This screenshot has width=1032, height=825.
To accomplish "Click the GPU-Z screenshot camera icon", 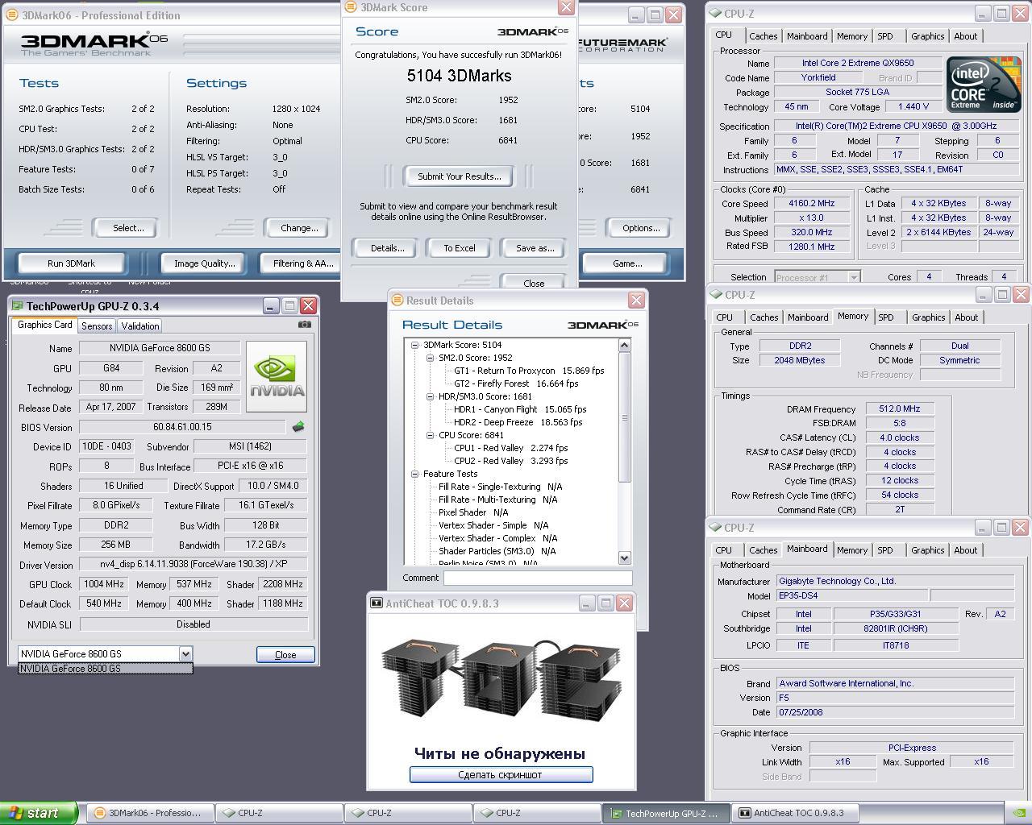I will tap(304, 325).
